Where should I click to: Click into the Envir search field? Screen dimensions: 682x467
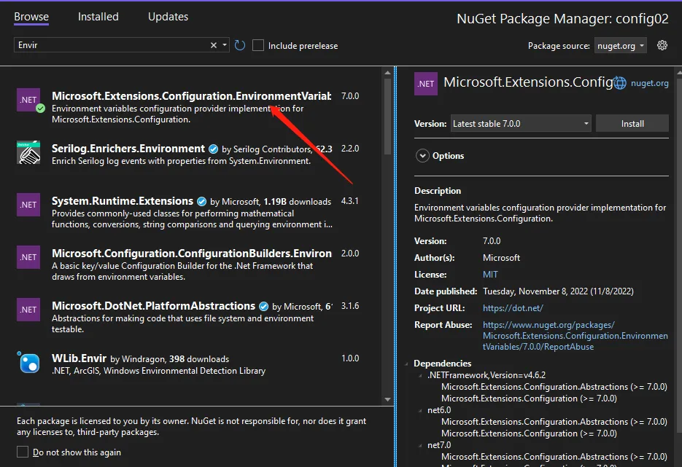(x=112, y=45)
